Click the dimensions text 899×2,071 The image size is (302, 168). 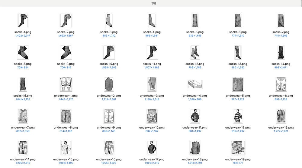coord(281,67)
